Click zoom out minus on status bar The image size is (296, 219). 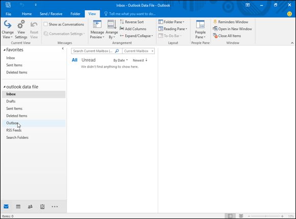coord(249,216)
